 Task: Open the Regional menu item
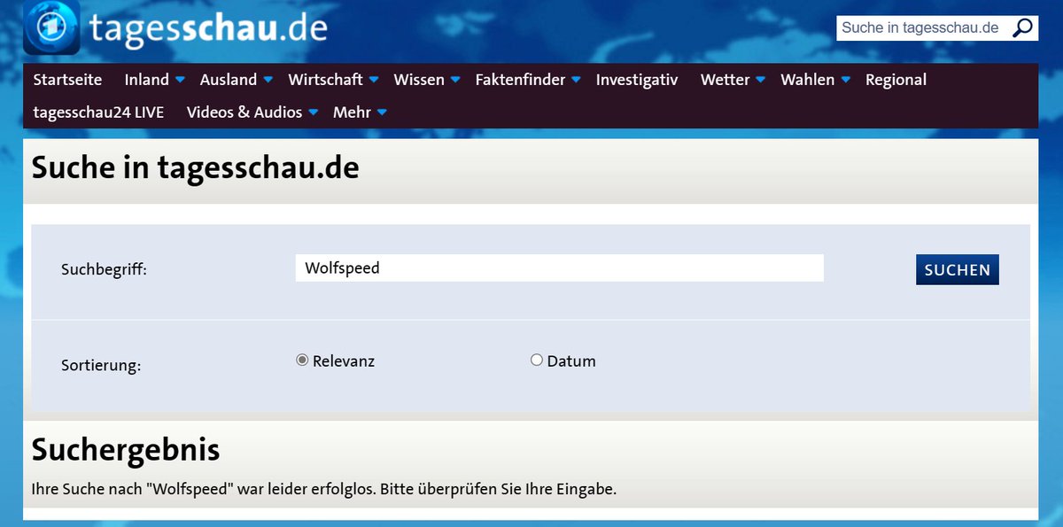click(896, 80)
